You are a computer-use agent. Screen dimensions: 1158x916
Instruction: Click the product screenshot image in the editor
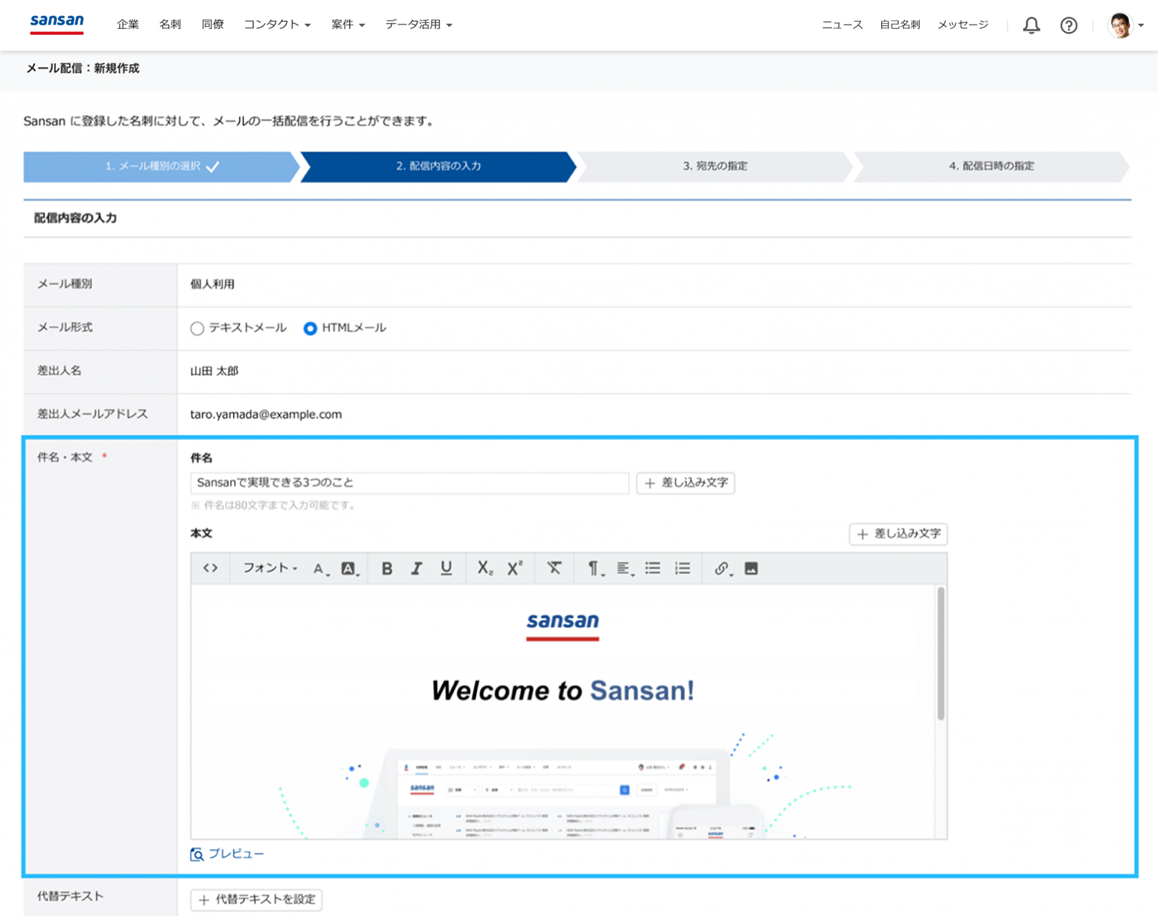[x=563, y=787]
